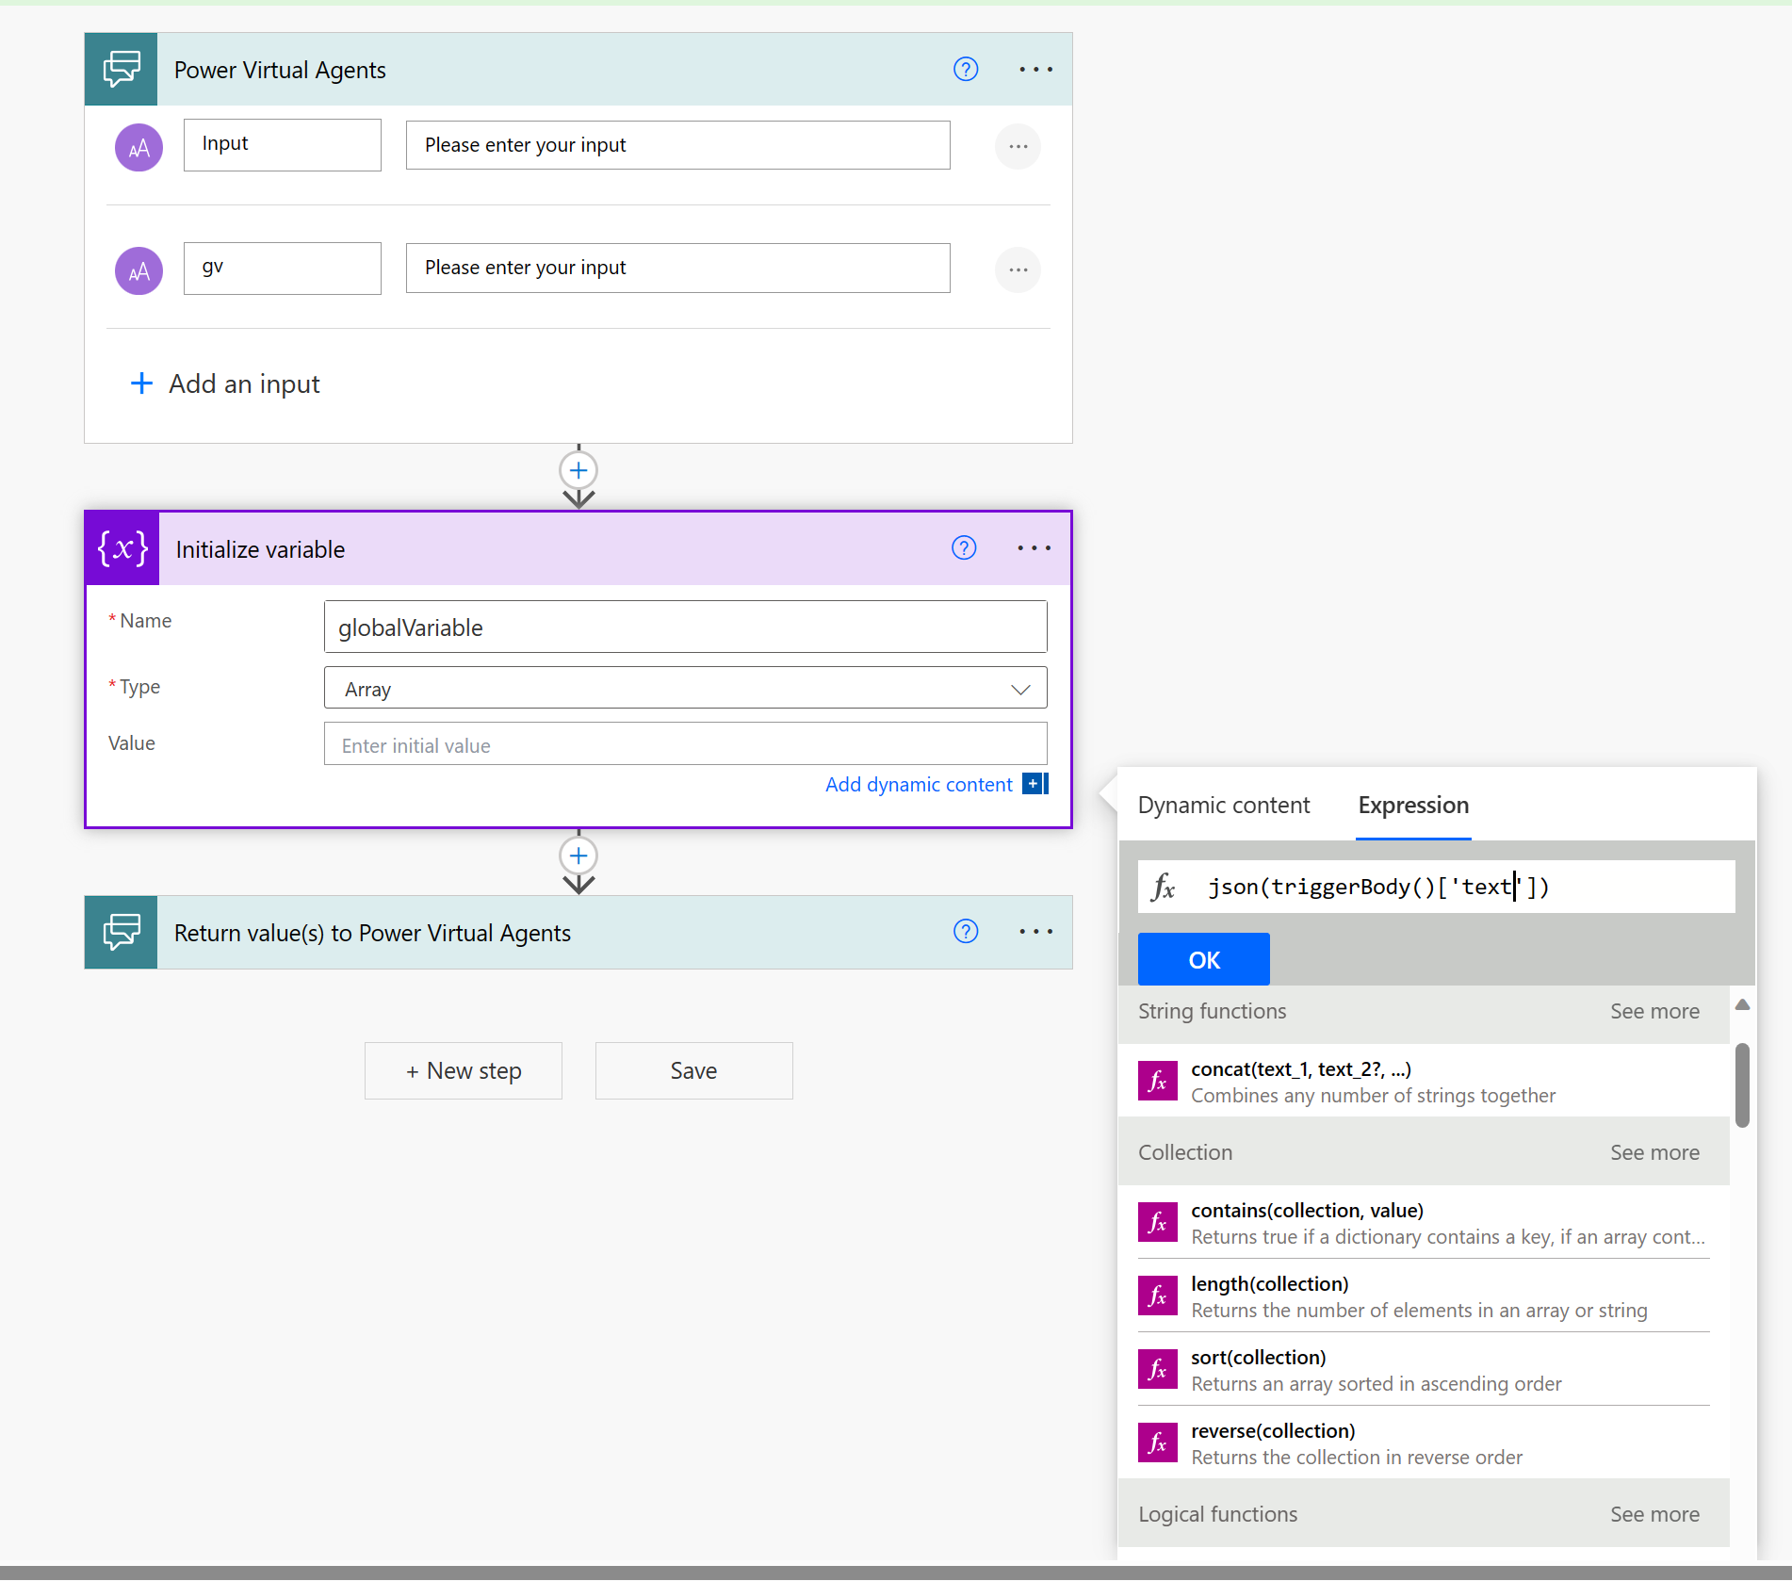Viewport: 1792px width, 1581px height.
Task: Click the New step button
Action: pyautogui.click(x=464, y=1070)
